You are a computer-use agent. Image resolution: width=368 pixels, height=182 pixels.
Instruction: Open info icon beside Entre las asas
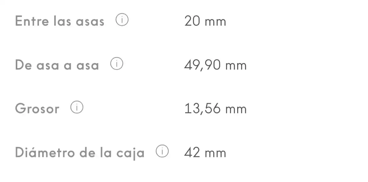pos(122,20)
